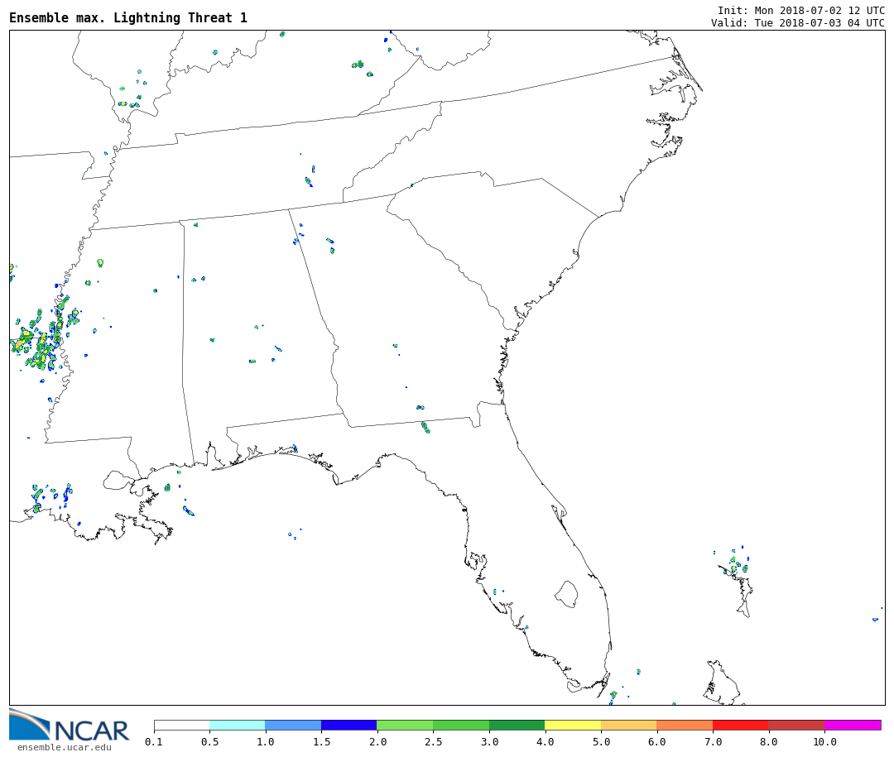Click the light blue 1.0–1.5 color swatch
Image resolution: width=894 pixels, height=757 pixels.
coord(294,725)
